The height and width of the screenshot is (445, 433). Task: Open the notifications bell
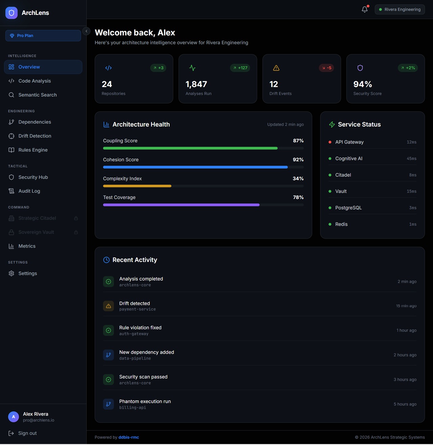pyautogui.click(x=365, y=9)
